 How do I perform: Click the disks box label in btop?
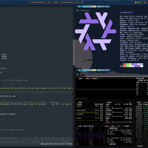[x=109, y=102]
